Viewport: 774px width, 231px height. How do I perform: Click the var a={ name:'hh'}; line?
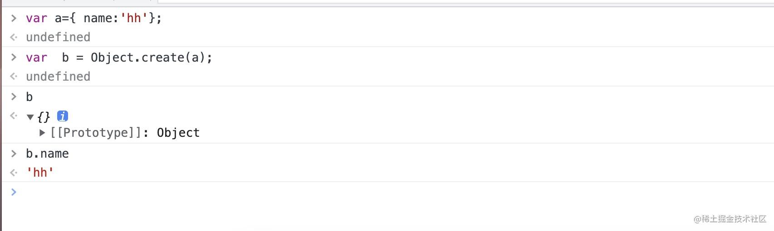point(93,18)
